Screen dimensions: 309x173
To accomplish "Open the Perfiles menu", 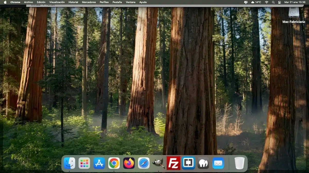I will pyautogui.click(x=104, y=2).
